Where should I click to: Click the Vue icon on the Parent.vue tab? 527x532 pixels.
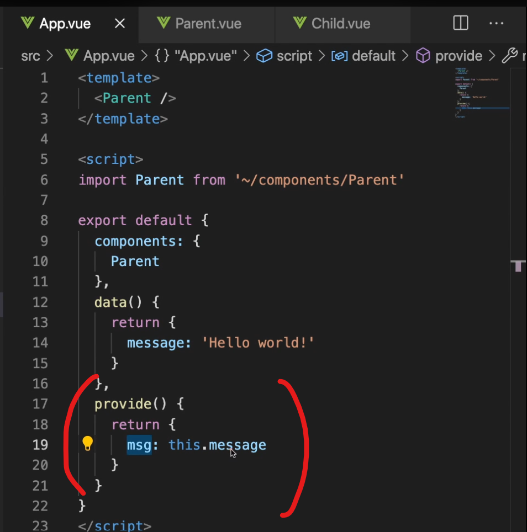(x=164, y=23)
